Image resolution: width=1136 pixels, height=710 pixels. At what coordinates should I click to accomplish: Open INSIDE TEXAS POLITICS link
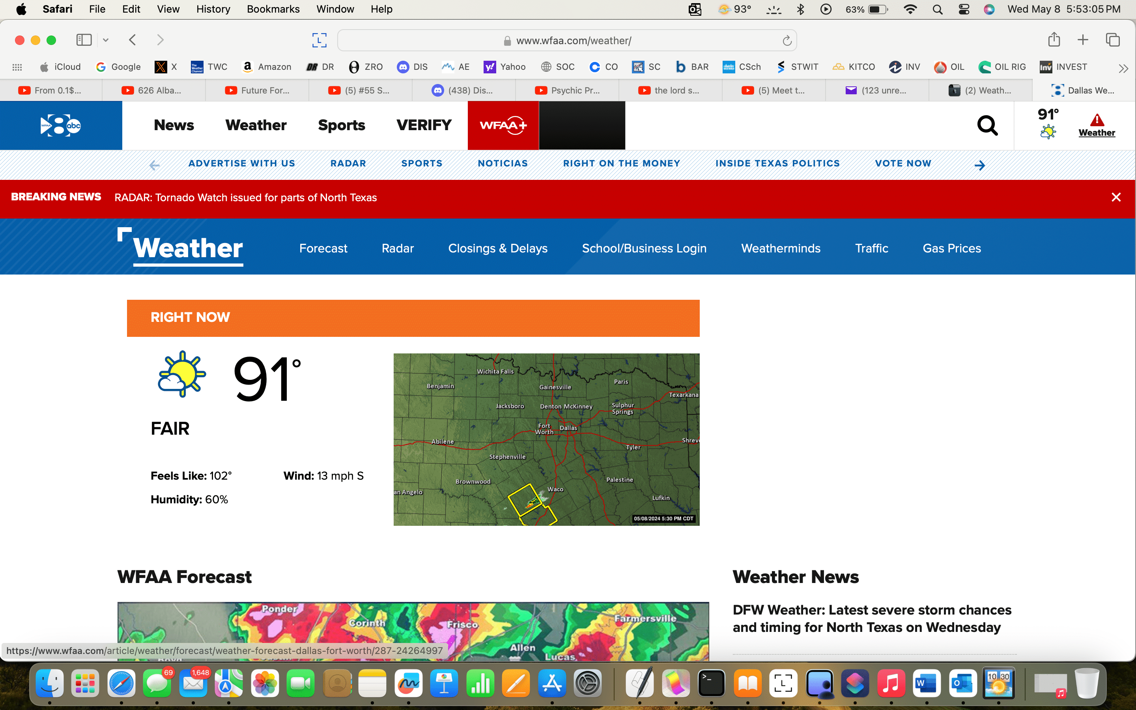(777, 163)
